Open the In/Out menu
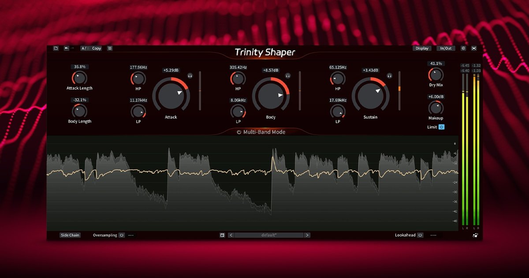The width and height of the screenshot is (529, 278). (446, 48)
